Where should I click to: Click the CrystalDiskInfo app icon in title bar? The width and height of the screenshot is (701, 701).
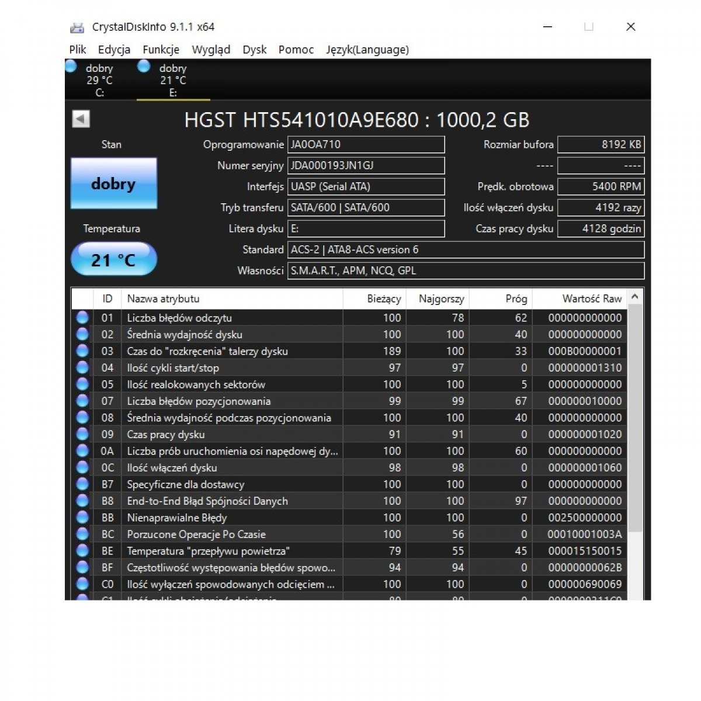click(x=77, y=27)
